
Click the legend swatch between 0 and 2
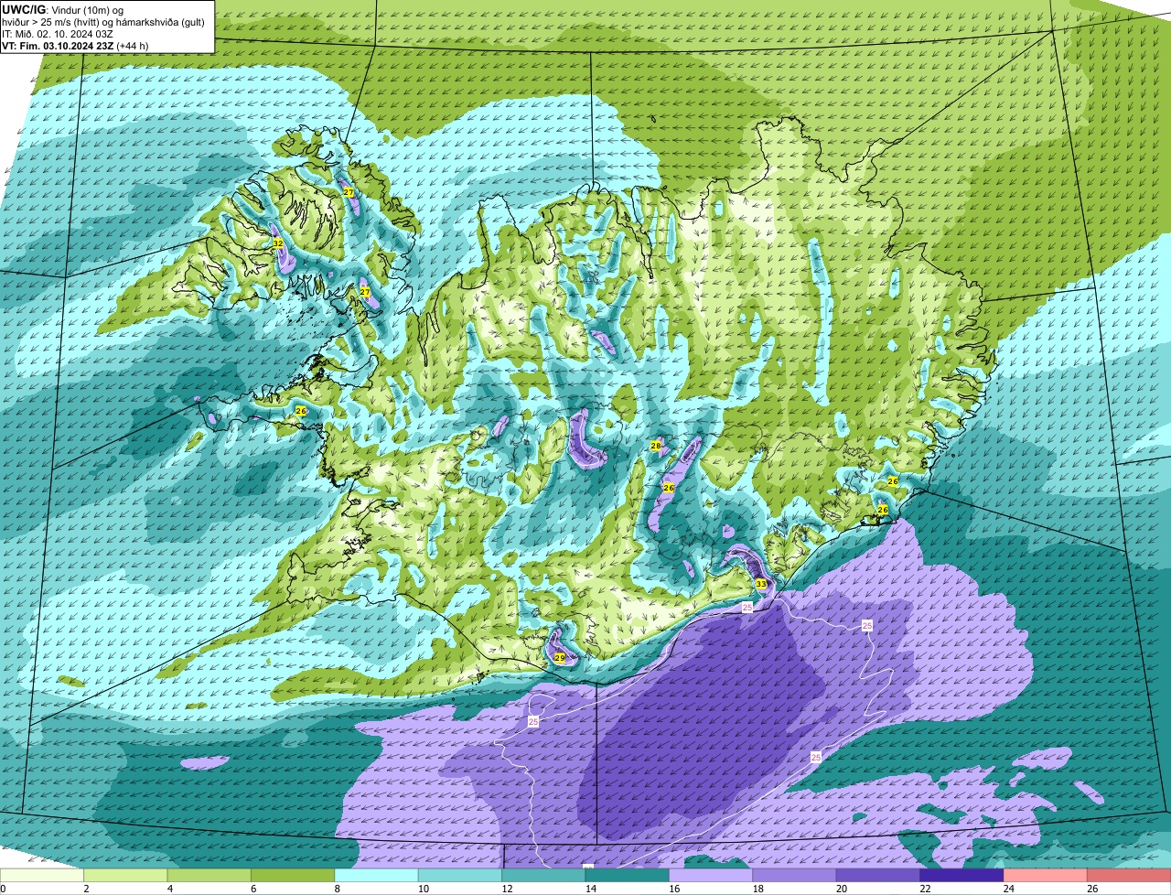[x=42, y=875]
